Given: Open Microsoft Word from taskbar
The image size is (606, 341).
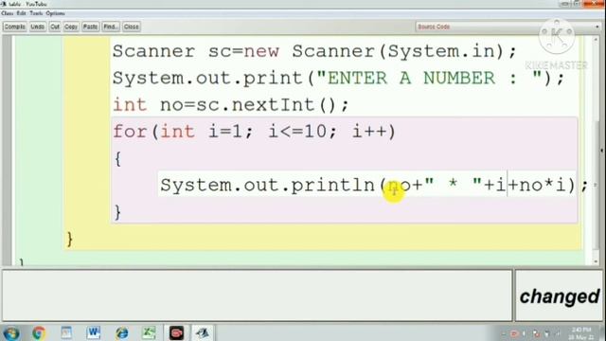Looking at the screenshot, I should tap(94, 332).
